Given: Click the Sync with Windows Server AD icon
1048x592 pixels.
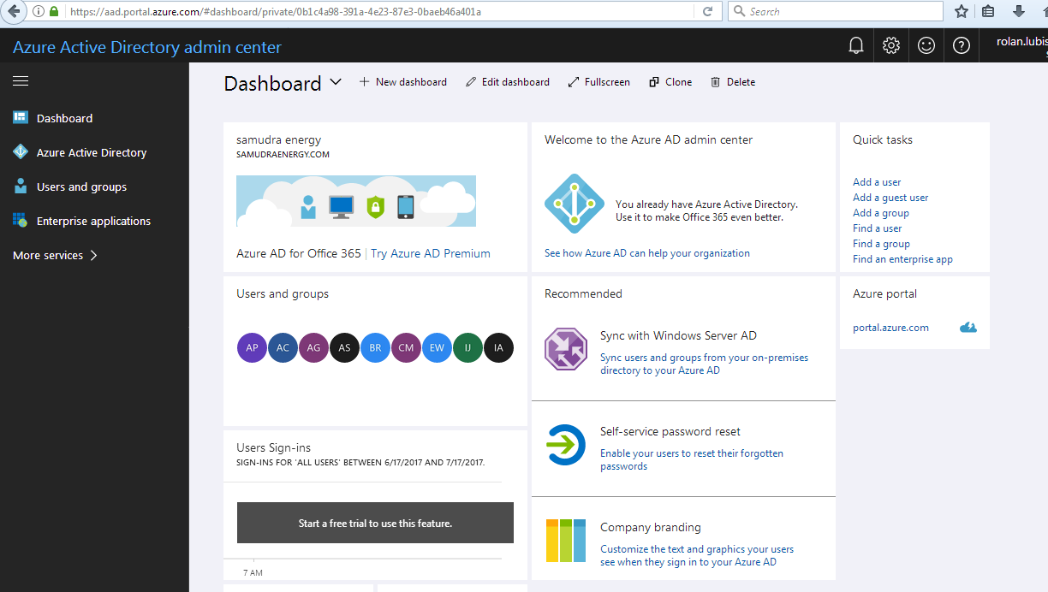Looking at the screenshot, I should [x=565, y=349].
